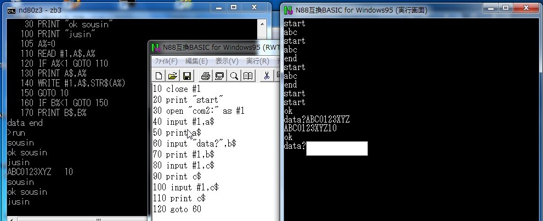Click line '120 goto 60' in editor
The width and height of the screenshot is (543, 221).
177,210
